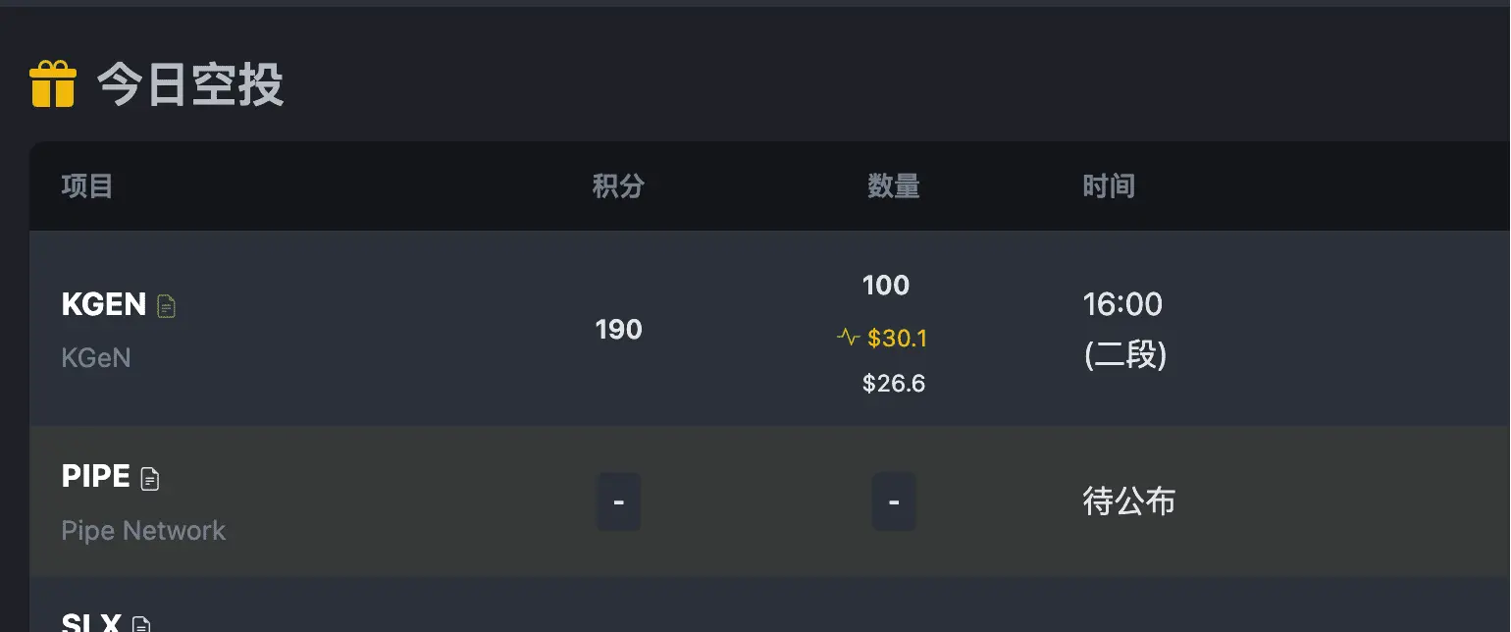Image resolution: width=1511 pixels, height=632 pixels.
Task: Open the SLX project name
Action: click(x=91, y=622)
